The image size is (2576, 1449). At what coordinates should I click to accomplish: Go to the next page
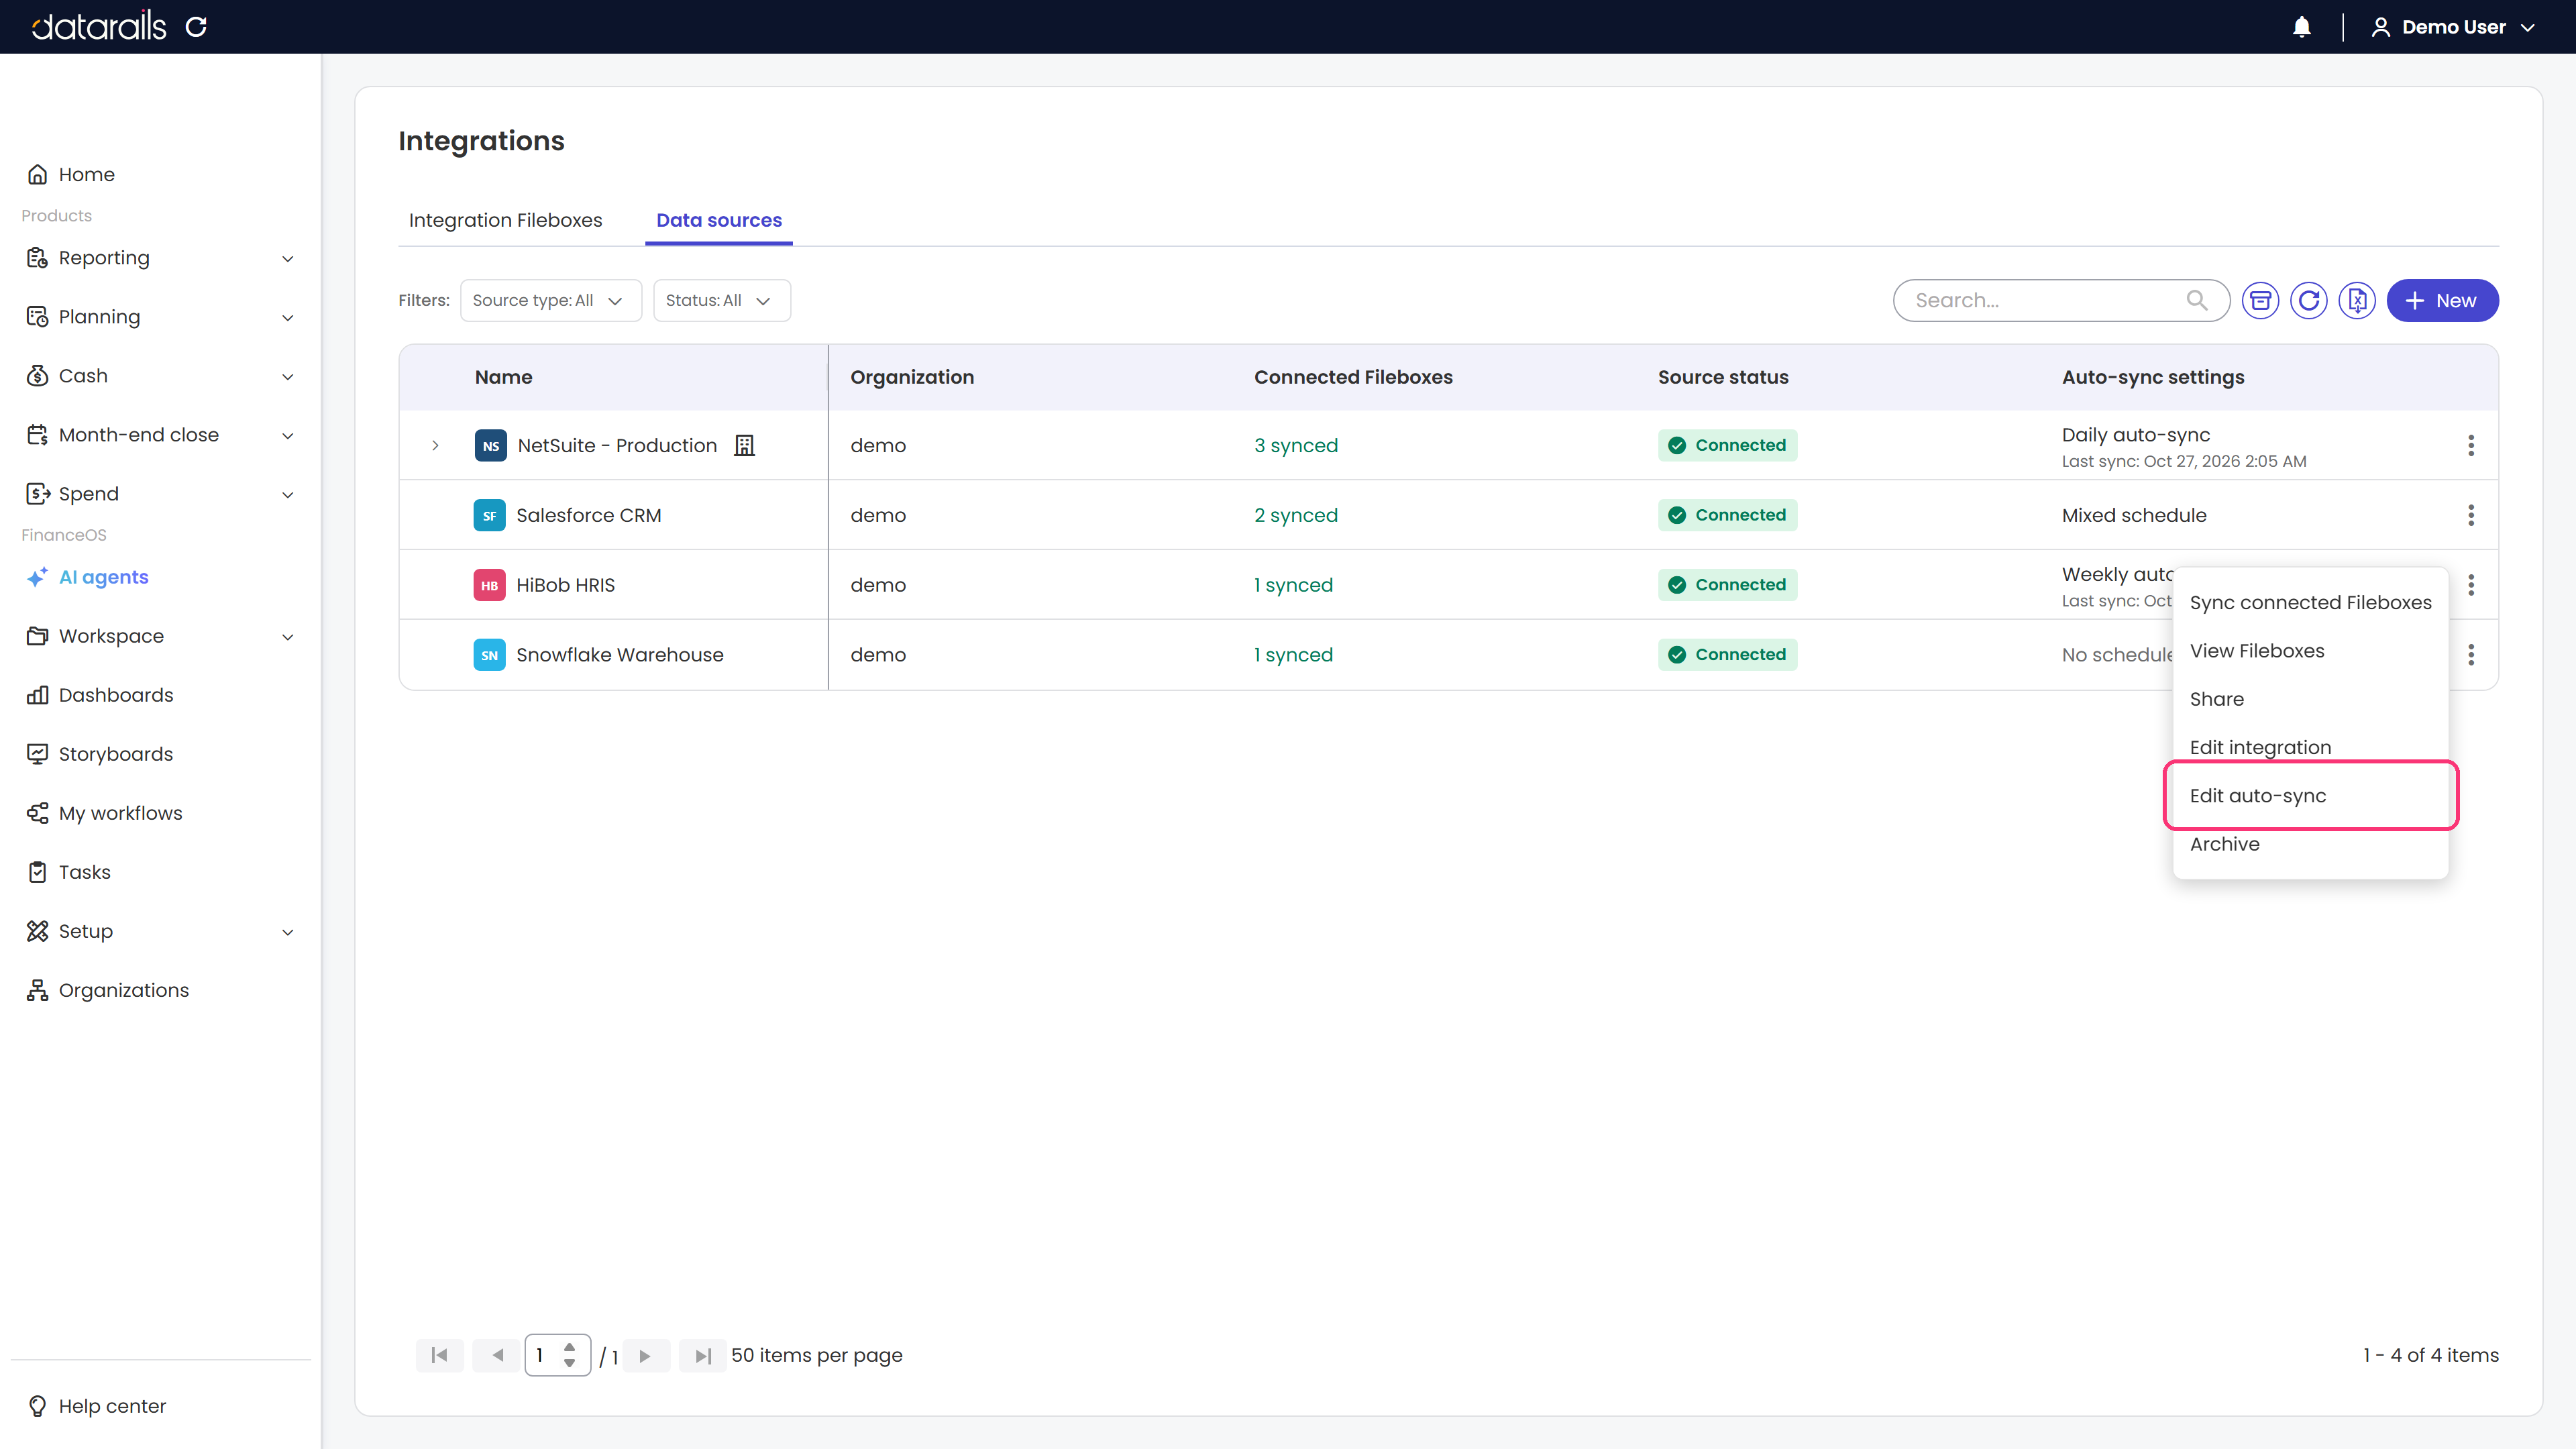645,1355
